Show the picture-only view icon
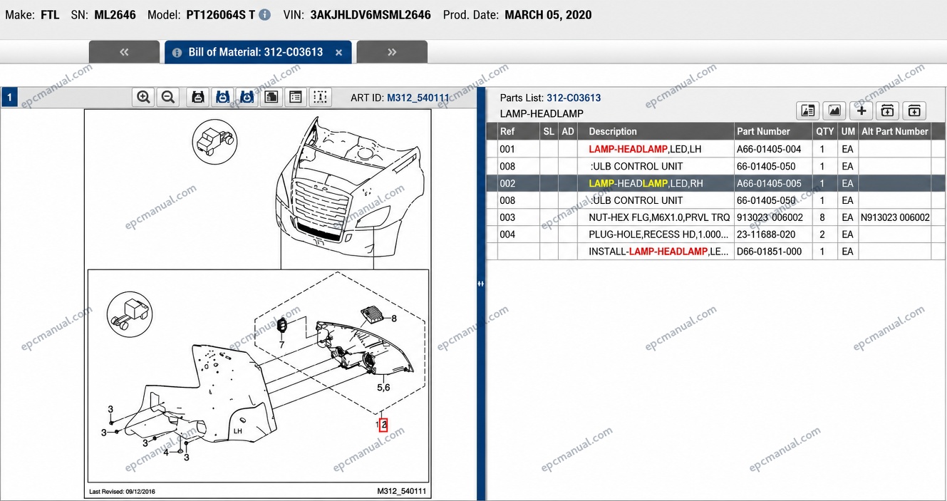 (834, 110)
